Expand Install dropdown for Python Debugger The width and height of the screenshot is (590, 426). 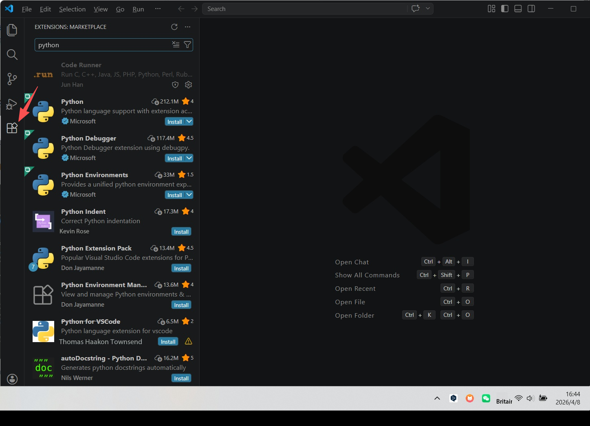pos(189,158)
